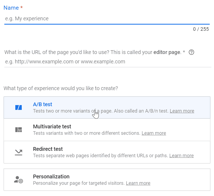The image size is (214, 196).
Task: Open Learn more link for A/B test
Action: (182, 111)
